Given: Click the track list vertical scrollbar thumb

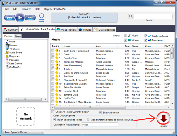Looking at the screenshot, I should 172,53.
